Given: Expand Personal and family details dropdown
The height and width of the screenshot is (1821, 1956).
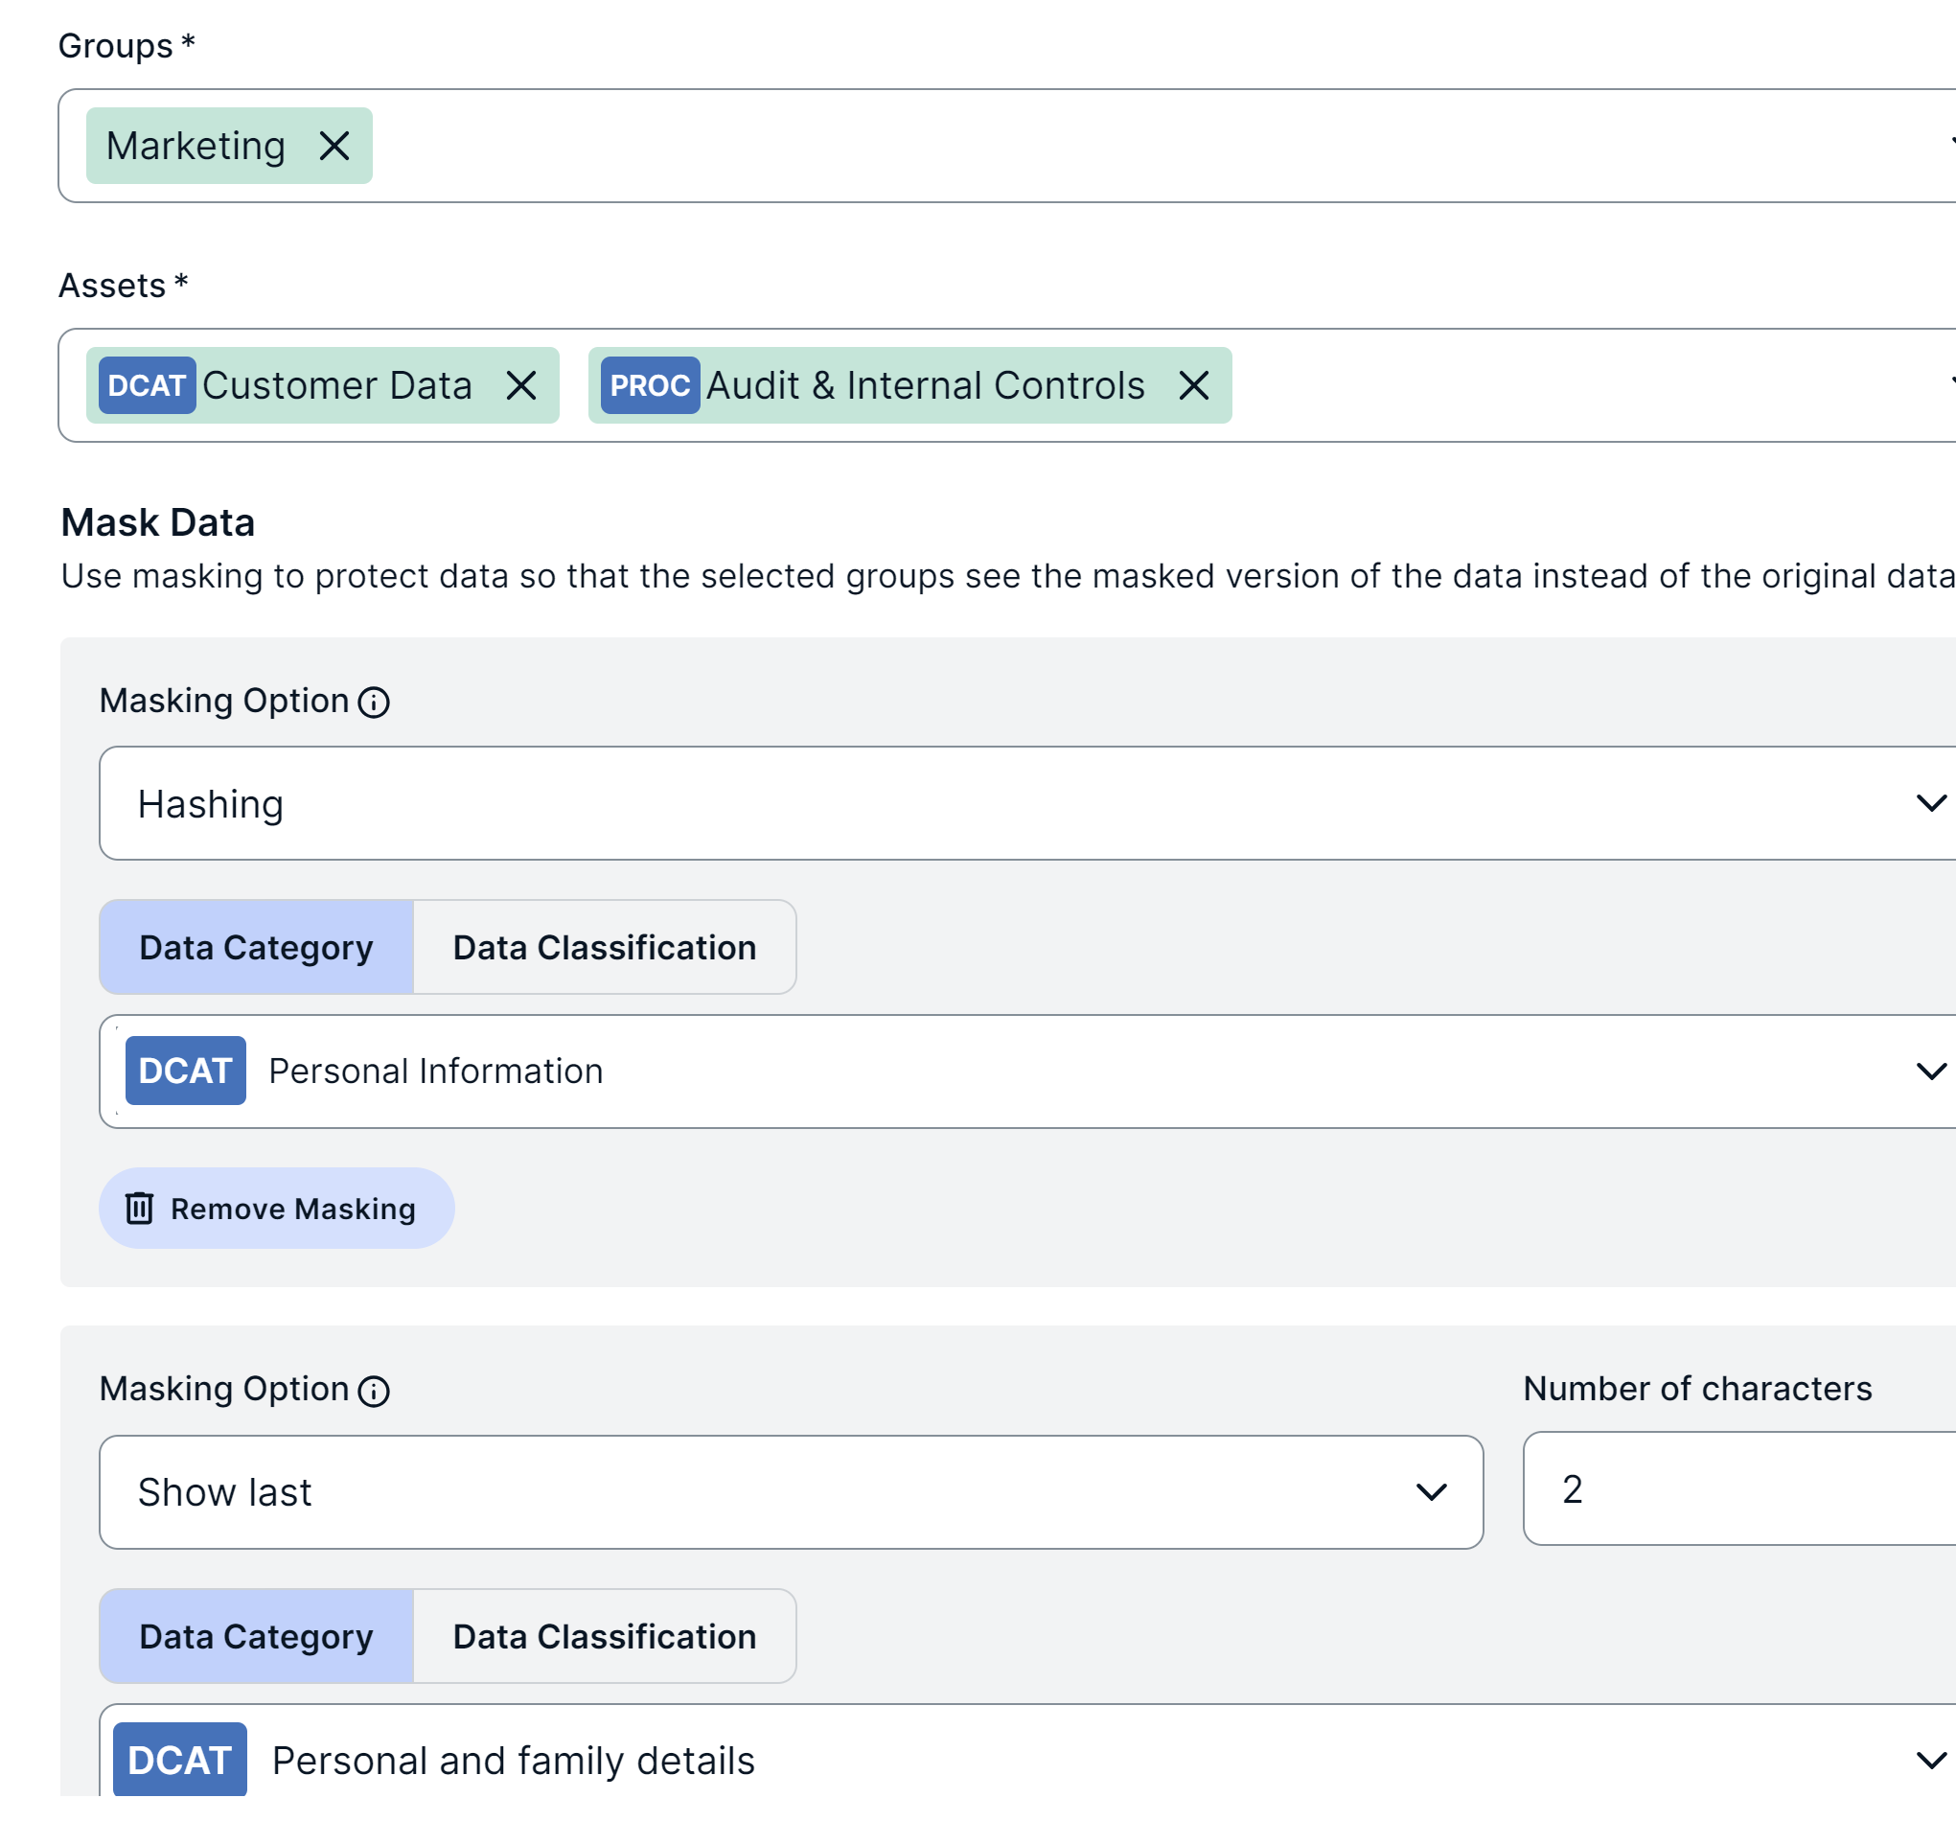Looking at the screenshot, I should [1930, 1759].
